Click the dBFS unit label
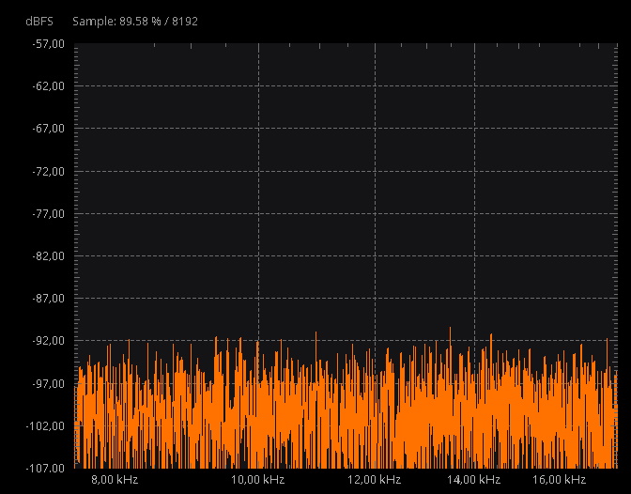The height and width of the screenshot is (494, 631). 40,21
